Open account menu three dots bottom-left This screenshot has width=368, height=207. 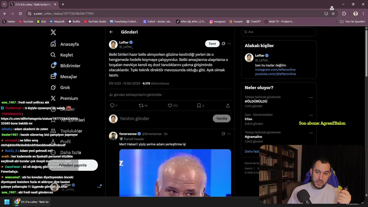pyautogui.click(x=99, y=187)
